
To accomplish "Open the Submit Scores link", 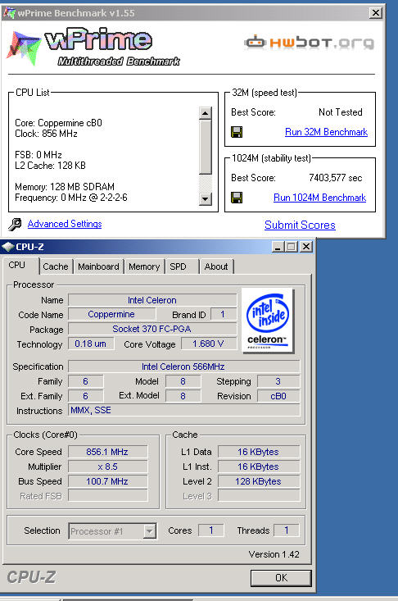I will tap(300, 225).
